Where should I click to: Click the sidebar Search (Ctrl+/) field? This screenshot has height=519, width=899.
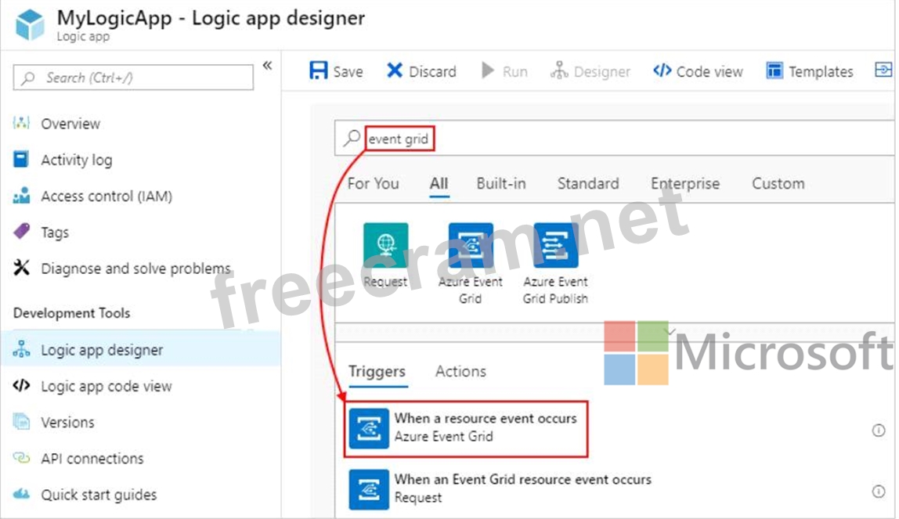[133, 77]
